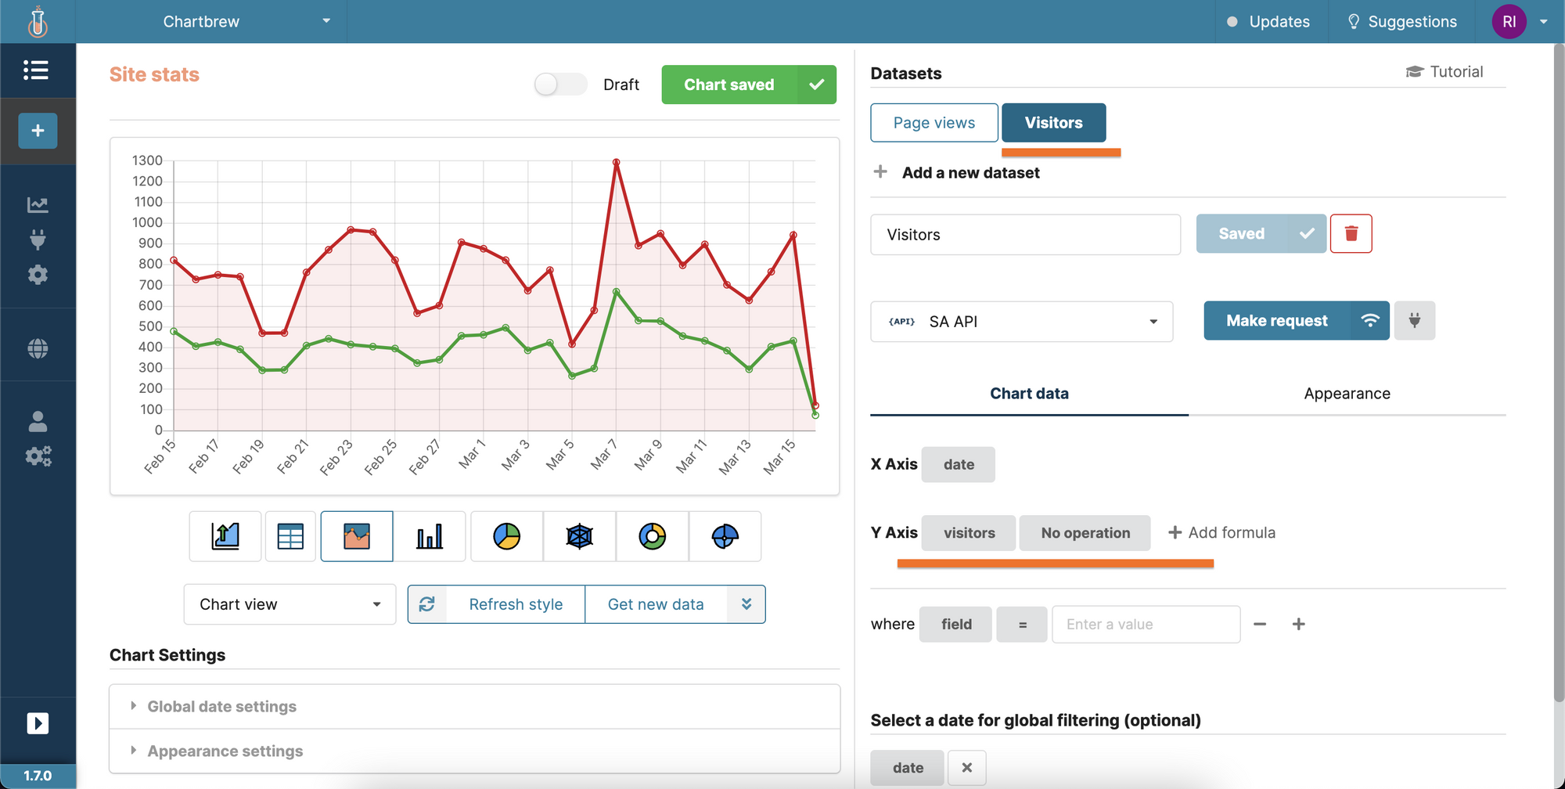Toggle the connection test wifi icon
Image resolution: width=1565 pixels, height=789 pixels.
click(x=1370, y=320)
